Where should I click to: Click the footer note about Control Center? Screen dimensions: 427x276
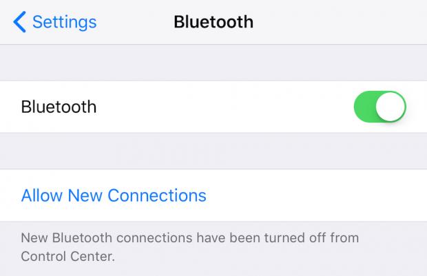pyautogui.click(x=190, y=247)
